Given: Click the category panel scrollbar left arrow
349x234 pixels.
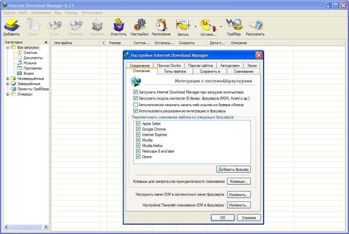Looking at the screenshot, I should 6,227.
